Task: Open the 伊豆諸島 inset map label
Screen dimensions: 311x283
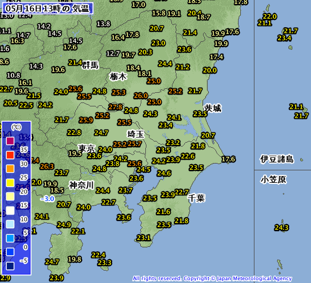Action: [x=277, y=159]
